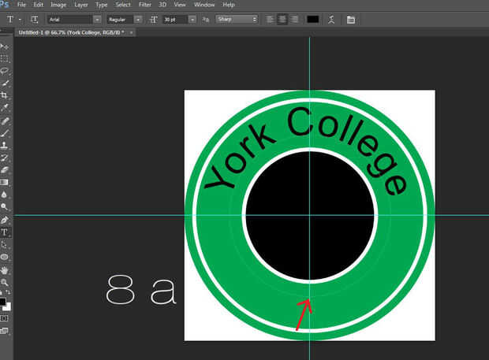This screenshot has width=489, height=360.
Task: Select the Hand tool
Action: coord(5,269)
